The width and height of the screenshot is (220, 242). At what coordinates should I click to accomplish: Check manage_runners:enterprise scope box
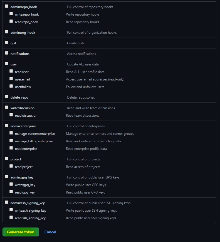pos(11,133)
